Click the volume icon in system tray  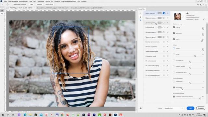point(190,115)
